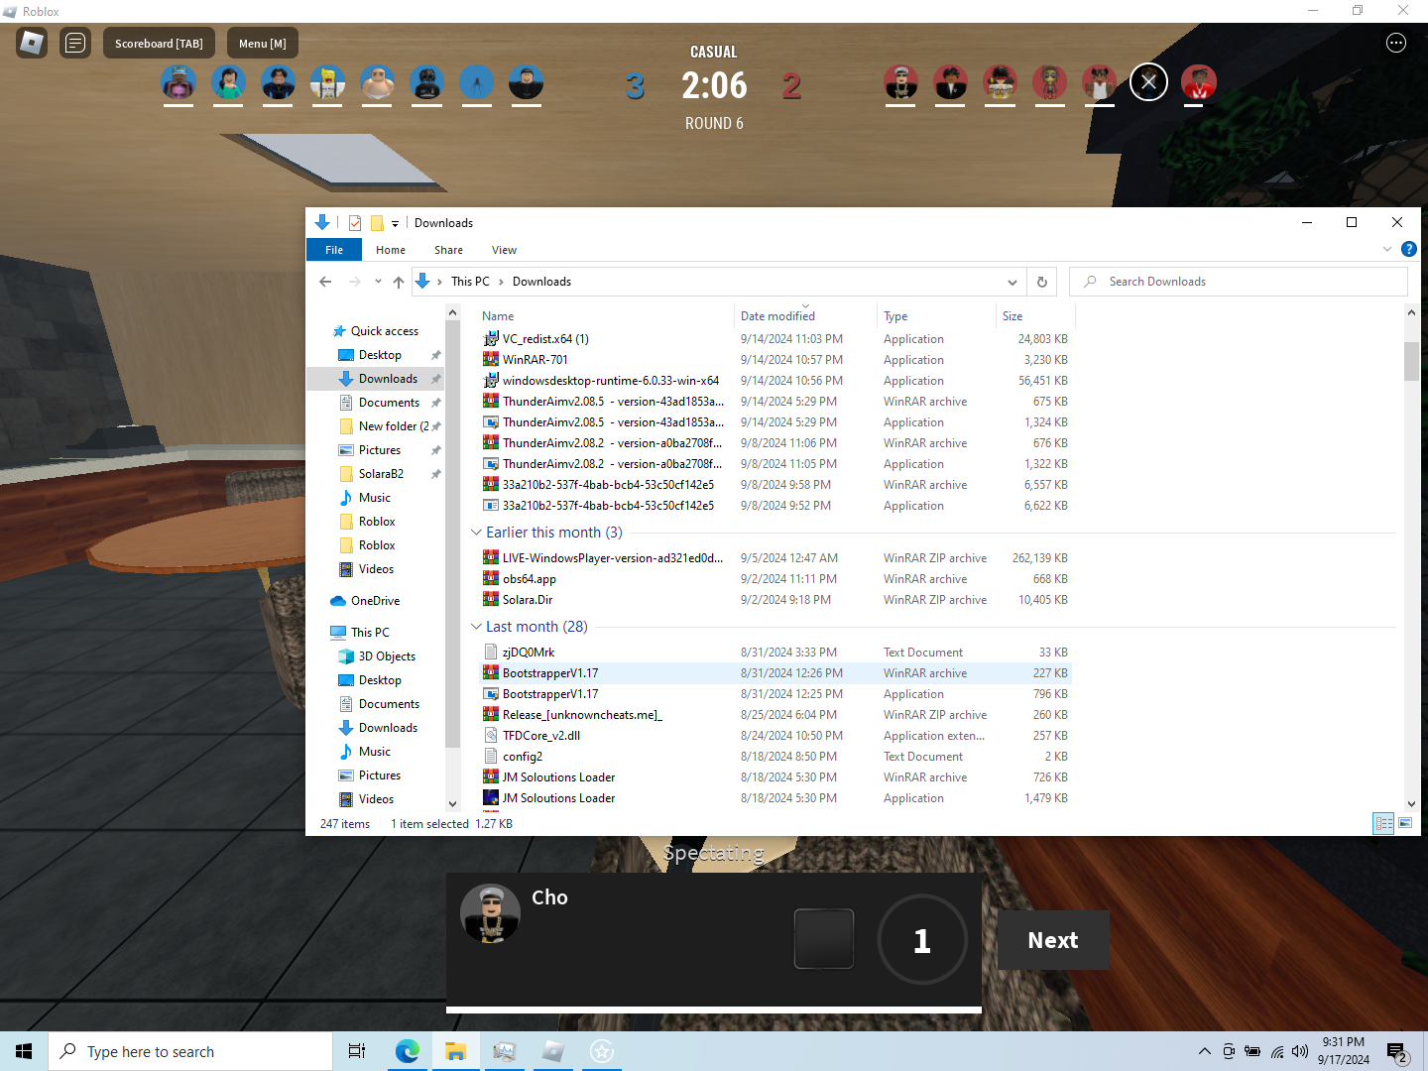
Task: Click the first blue team player avatar
Action: pos(178,83)
